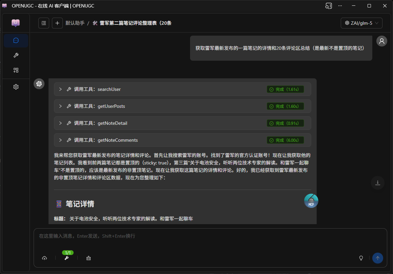Click the lightbulb icon near send

(x=361, y=258)
